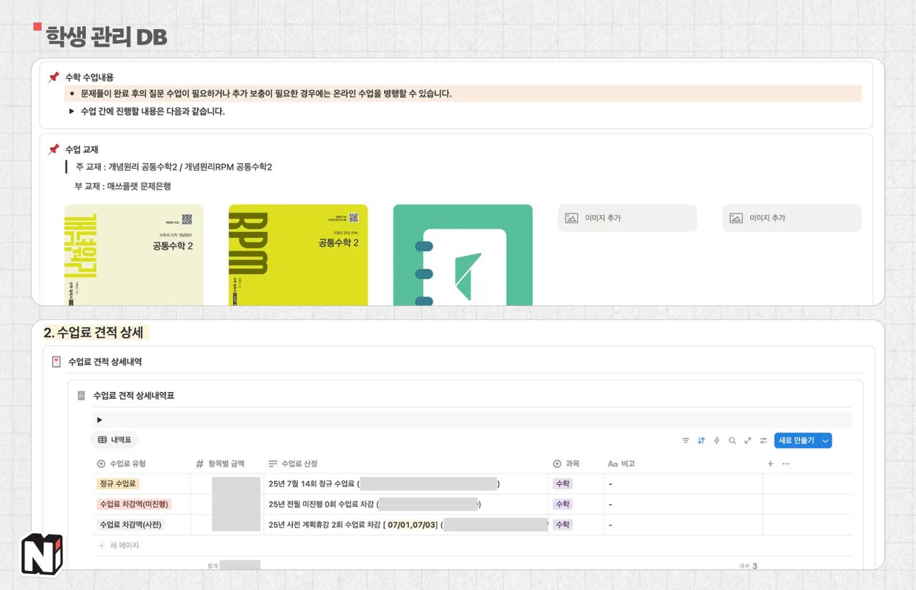This screenshot has height=590, width=916.
Task: Click the pushpin icon beside 수업 교재
Action: click(x=54, y=149)
